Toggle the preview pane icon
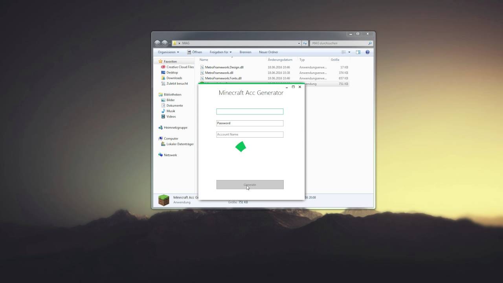 tap(358, 52)
